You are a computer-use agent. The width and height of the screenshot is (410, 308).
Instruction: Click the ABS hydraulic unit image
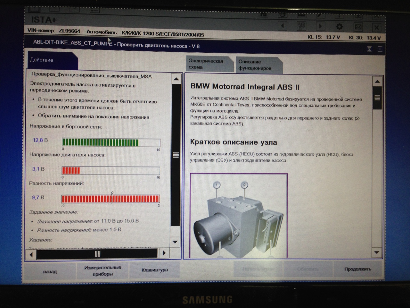[x=239, y=216]
